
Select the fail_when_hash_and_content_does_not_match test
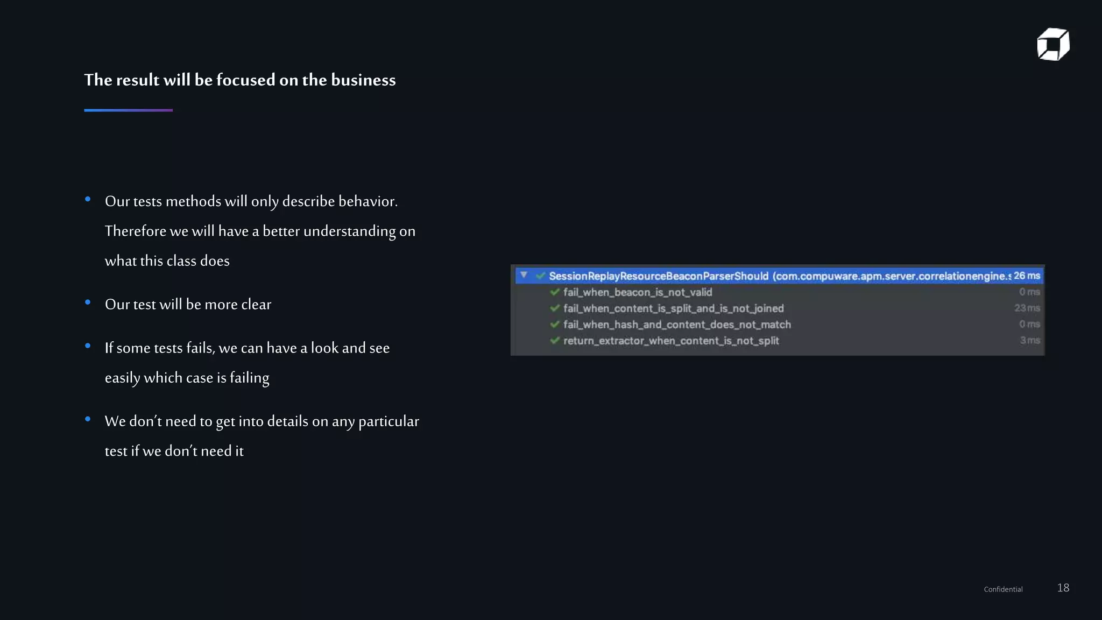click(x=677, y=325)
